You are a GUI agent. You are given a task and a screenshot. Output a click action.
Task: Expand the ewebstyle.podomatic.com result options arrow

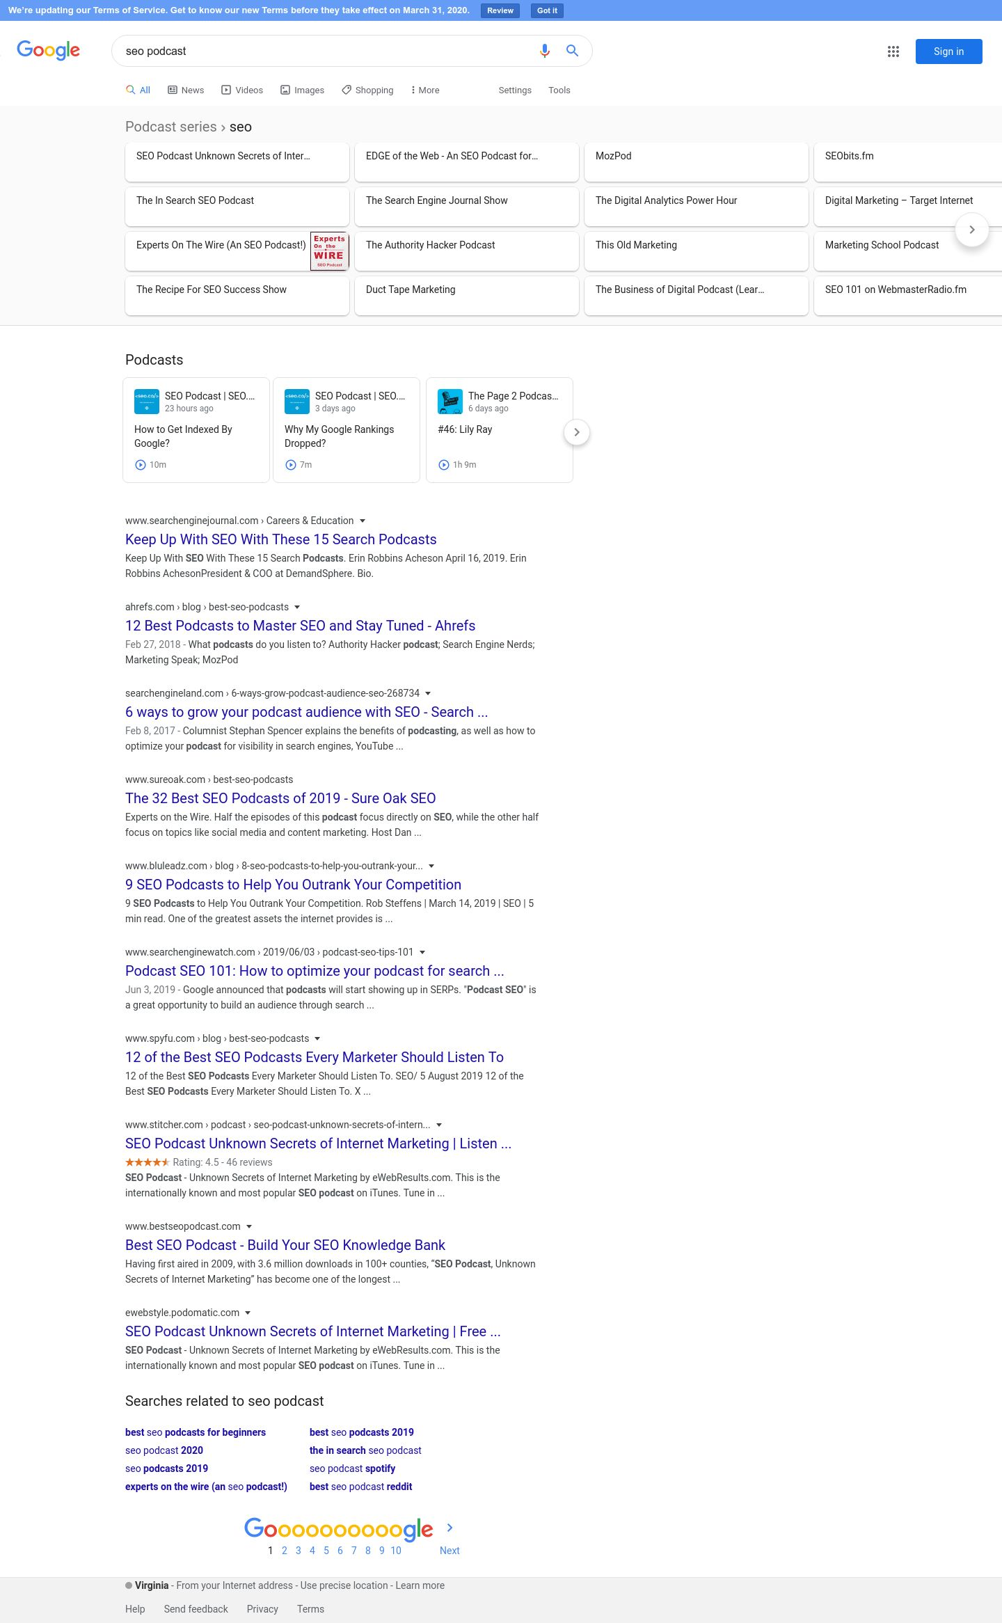(248, 1313)
